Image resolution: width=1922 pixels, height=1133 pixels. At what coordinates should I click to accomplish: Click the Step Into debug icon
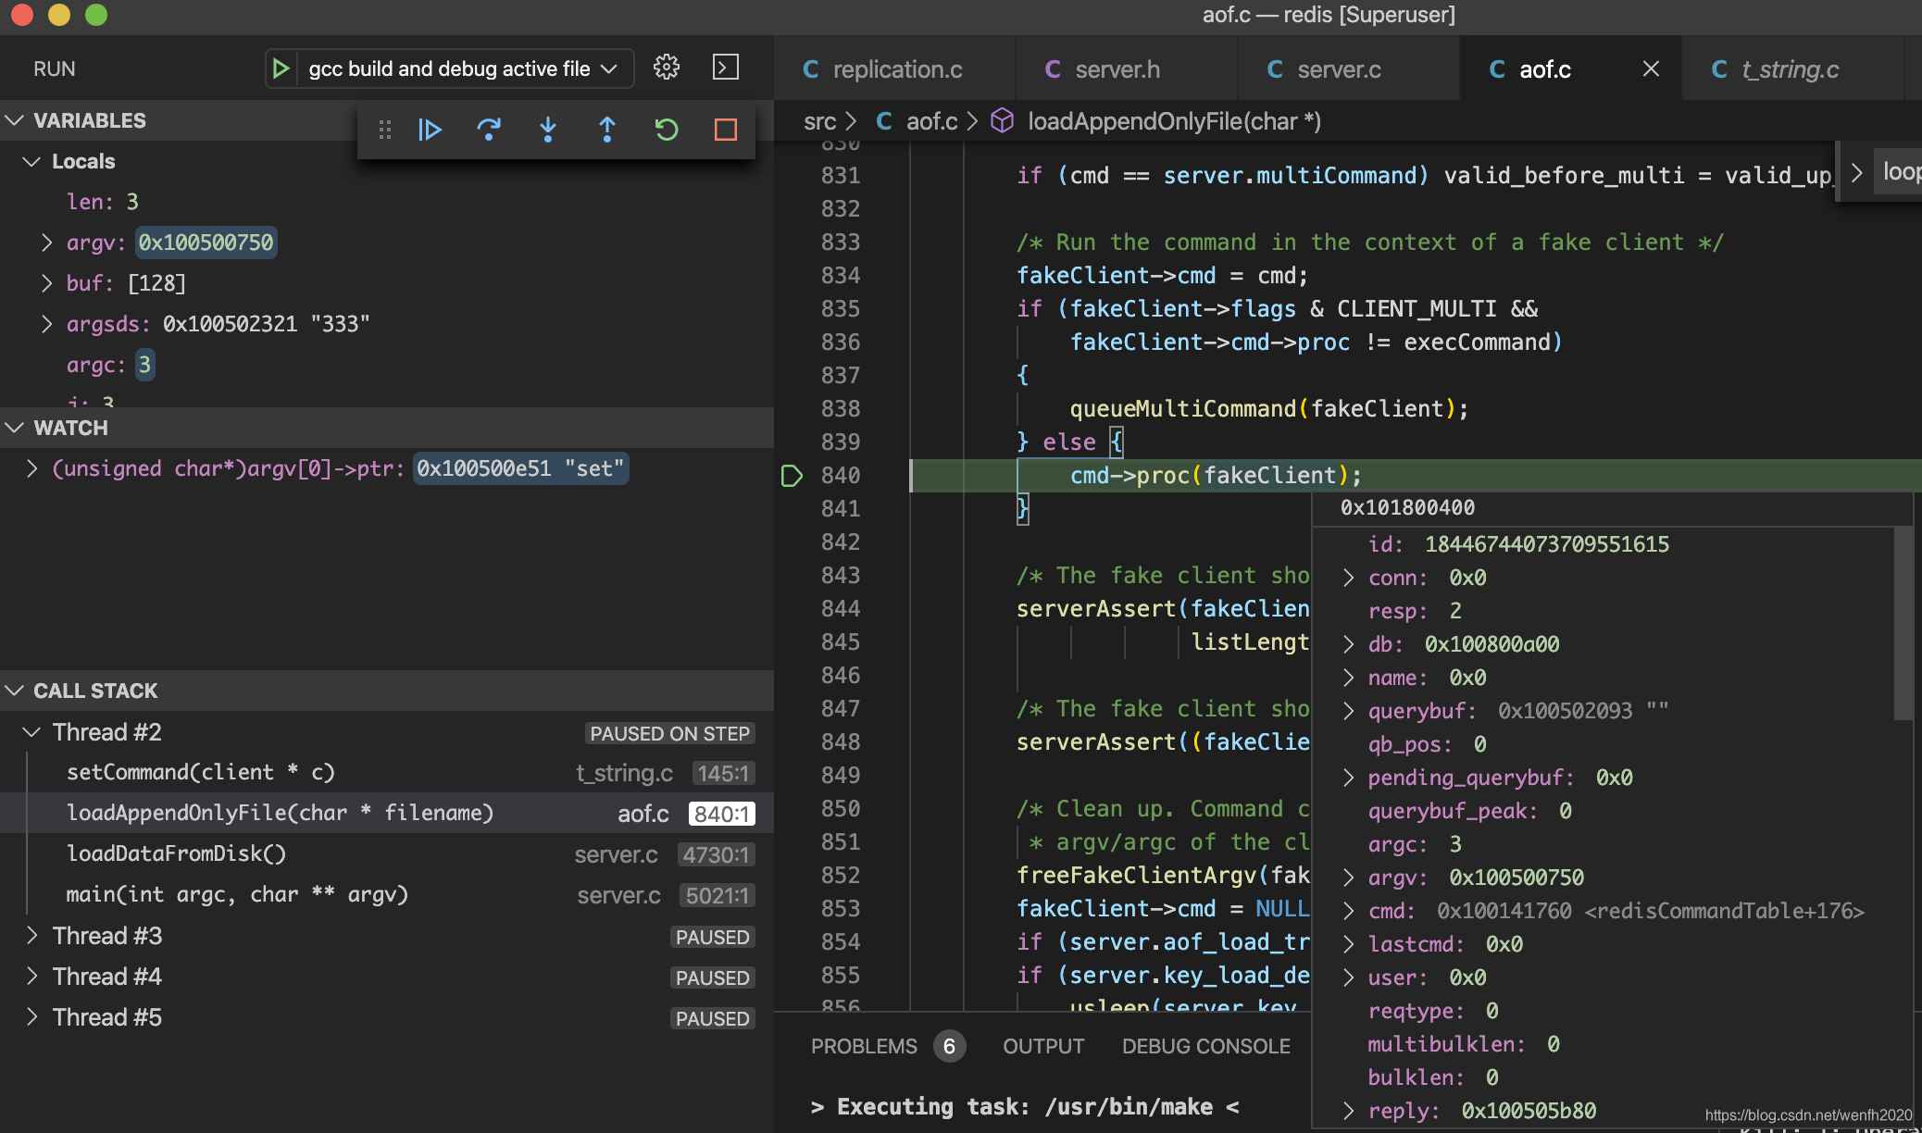coord(548,130)
